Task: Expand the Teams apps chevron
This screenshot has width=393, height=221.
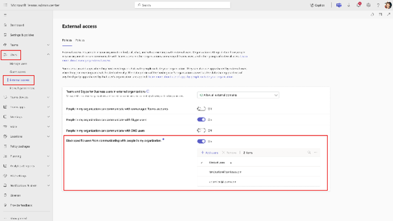Action: (x=48, y=107)
